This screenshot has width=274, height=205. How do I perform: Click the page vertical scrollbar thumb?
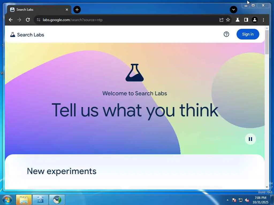coord(267,42)
